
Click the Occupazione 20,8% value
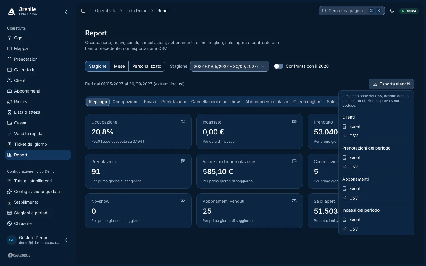point(102,132)
